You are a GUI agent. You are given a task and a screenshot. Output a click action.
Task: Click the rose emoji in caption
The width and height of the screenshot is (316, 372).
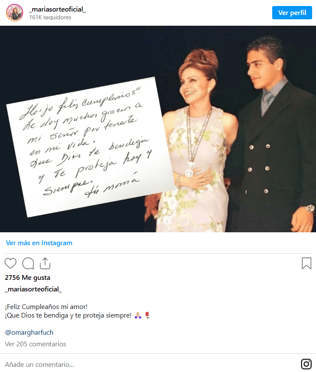[x=147, y=315]
